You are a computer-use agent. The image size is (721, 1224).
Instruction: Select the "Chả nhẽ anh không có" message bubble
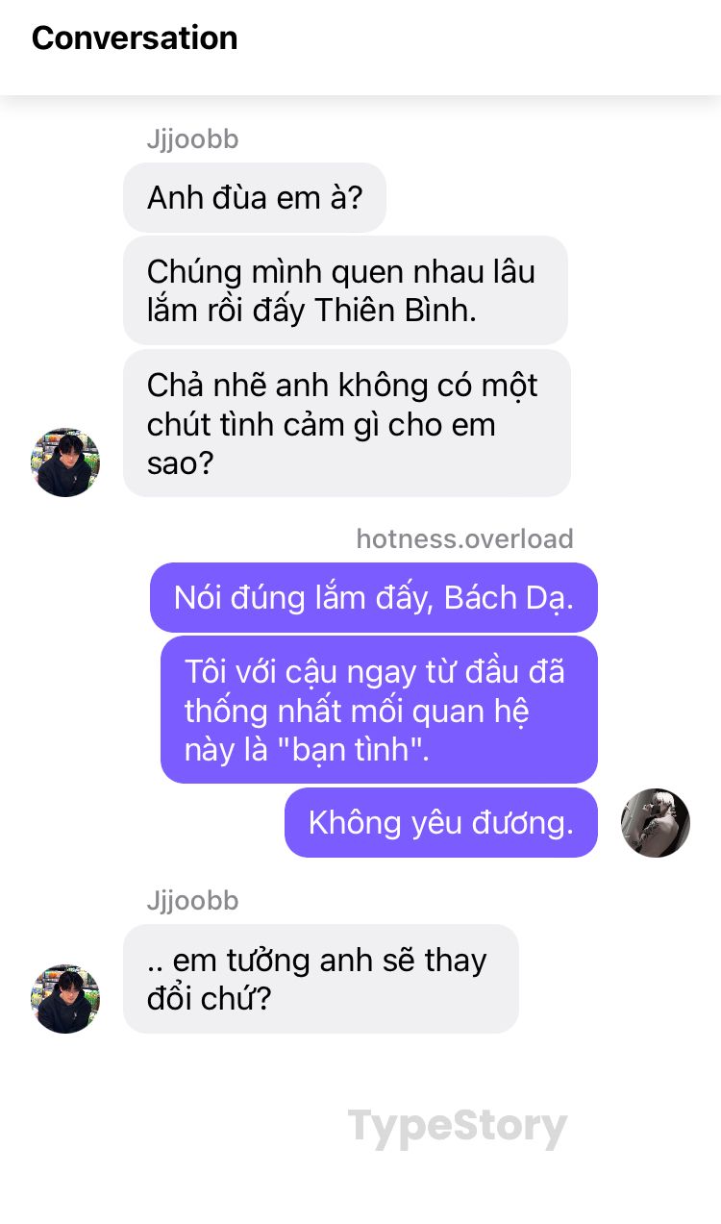(347, 423)
